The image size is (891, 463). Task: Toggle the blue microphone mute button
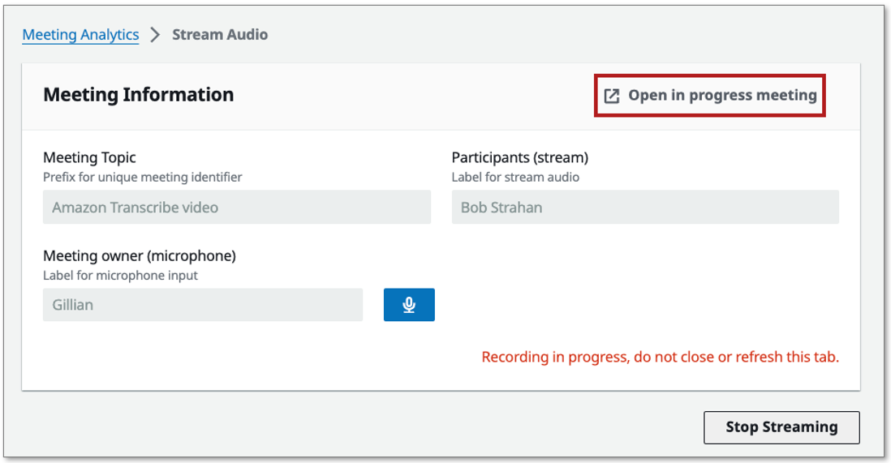[x=409, y=305]
